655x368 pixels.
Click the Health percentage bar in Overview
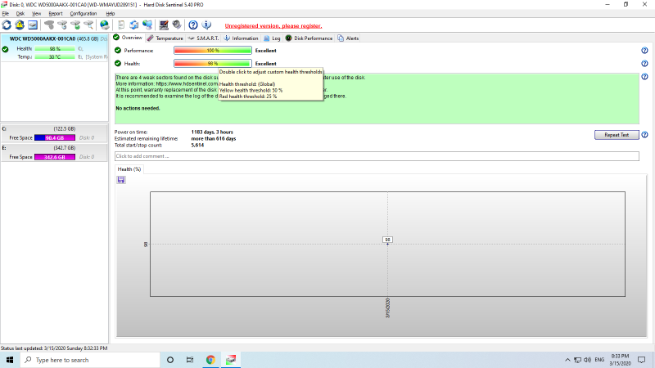click(x=212, y=63)
